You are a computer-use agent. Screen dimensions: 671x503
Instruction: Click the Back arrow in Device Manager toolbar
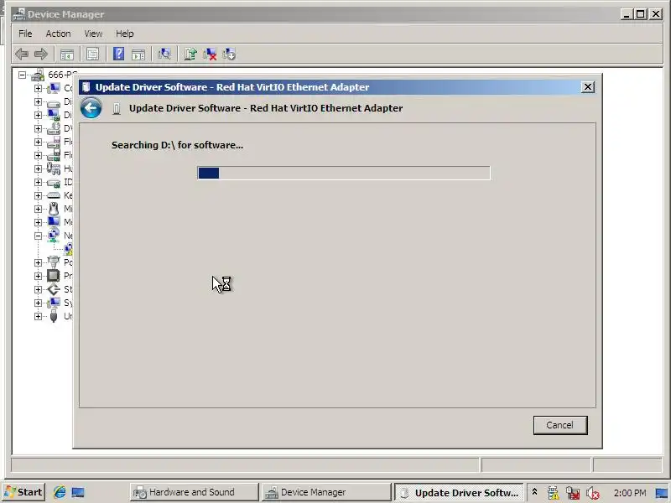(22, 54)
